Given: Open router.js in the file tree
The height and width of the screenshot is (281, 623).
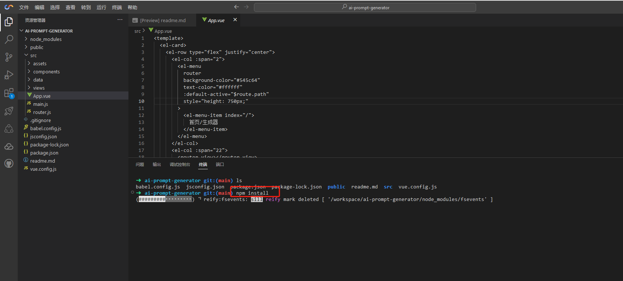Looking at the screenshot, I should (x=73, y=112).
